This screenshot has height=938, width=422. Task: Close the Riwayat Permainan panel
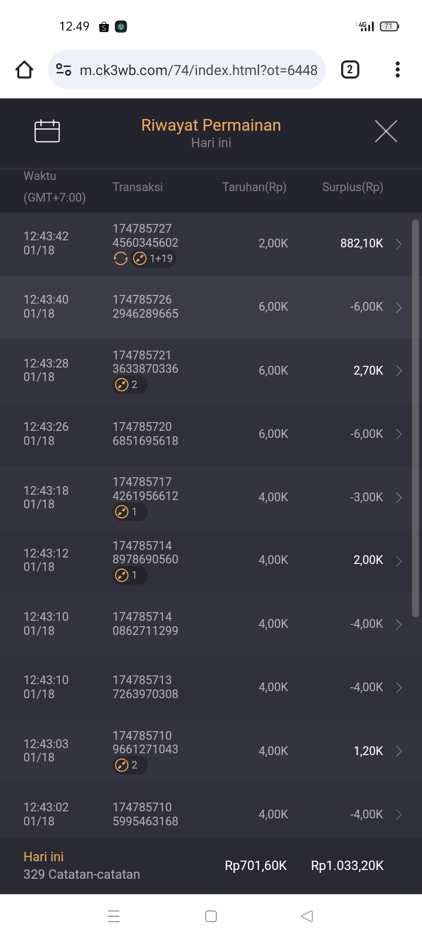(386, 131)
